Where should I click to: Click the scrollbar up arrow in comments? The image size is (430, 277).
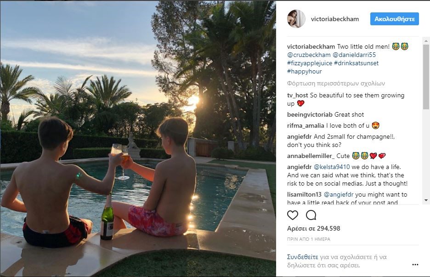(x=426, y=41)
